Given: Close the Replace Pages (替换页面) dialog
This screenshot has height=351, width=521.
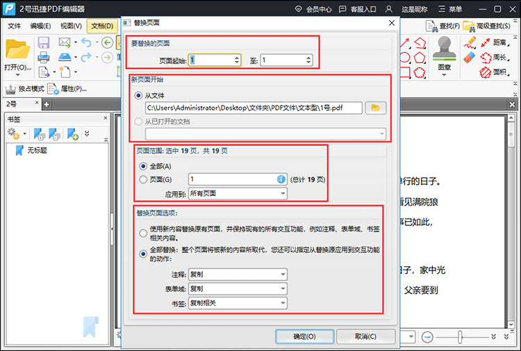Looking at the screenshot, I should tap(392, 23).
